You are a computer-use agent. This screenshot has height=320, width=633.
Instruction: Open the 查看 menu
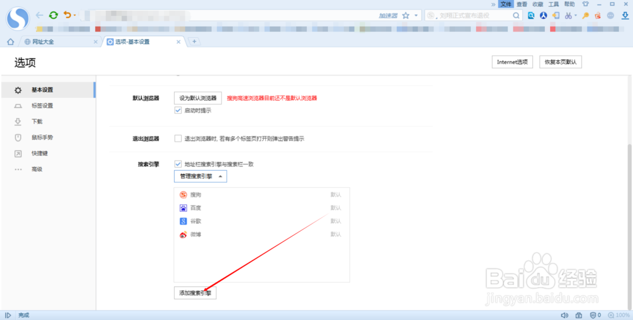pos(522,4)
